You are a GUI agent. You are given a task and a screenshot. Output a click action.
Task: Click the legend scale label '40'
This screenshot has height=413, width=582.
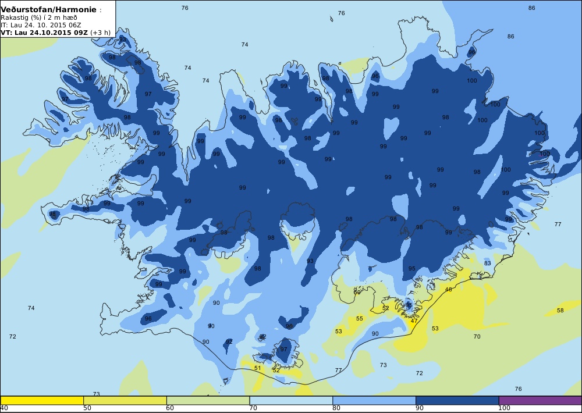(4, 408)
